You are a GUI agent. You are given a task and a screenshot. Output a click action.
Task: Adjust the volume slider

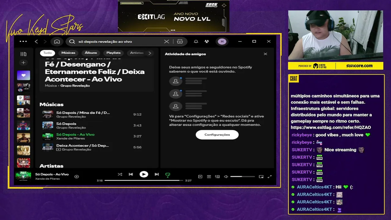point(243,177)
